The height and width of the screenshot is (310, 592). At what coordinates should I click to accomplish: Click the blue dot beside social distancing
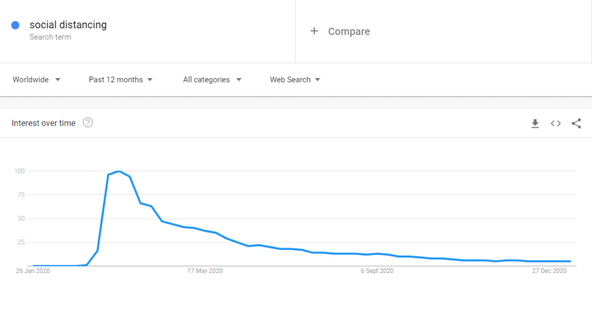[16, 25]
